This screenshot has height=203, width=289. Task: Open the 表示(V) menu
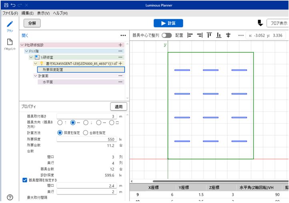(x=43, y=13)
